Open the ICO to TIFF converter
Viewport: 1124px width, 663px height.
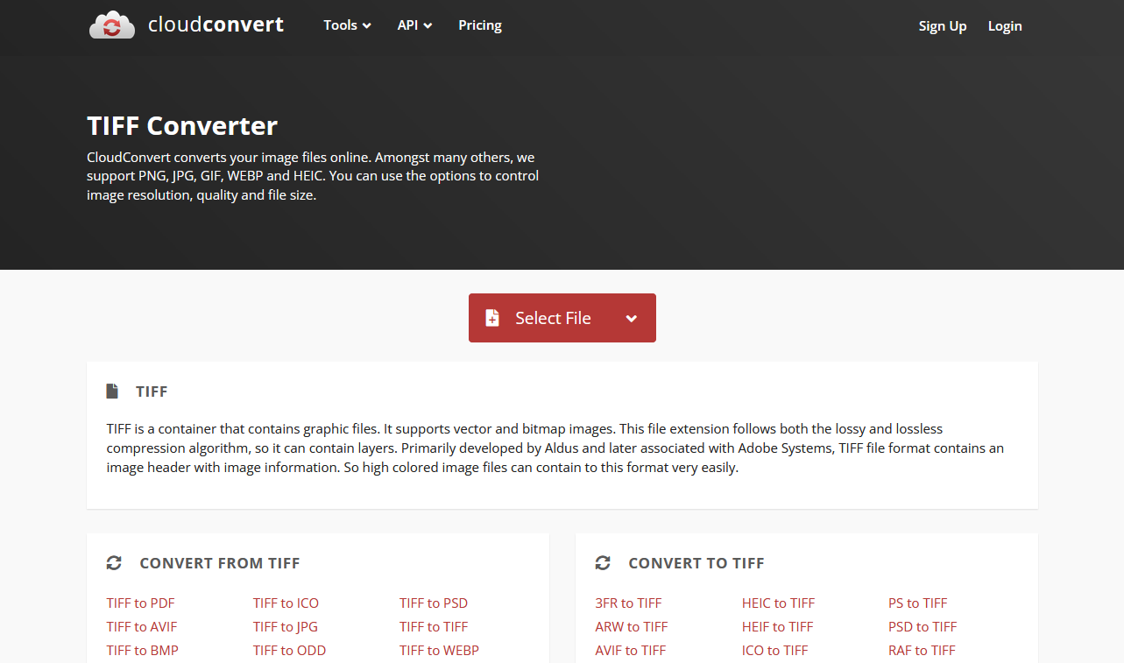[774, 650]
